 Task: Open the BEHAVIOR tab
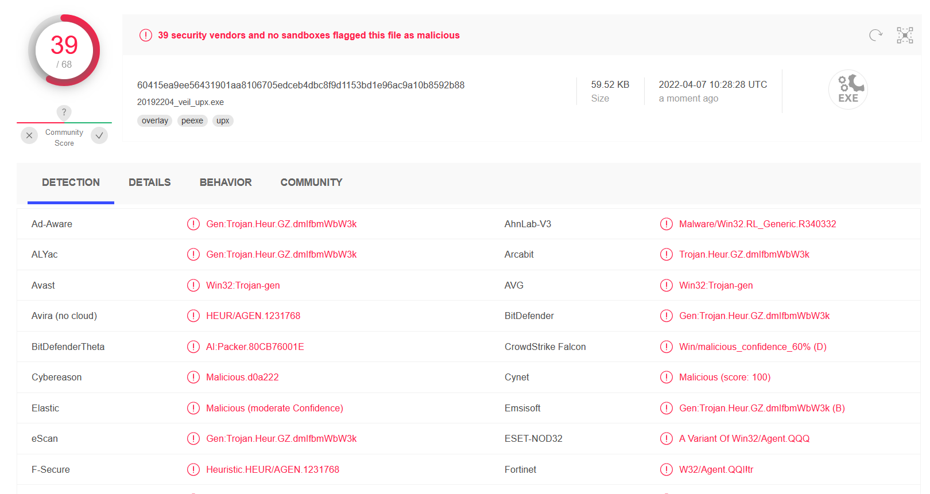click(x=226, y=182)
